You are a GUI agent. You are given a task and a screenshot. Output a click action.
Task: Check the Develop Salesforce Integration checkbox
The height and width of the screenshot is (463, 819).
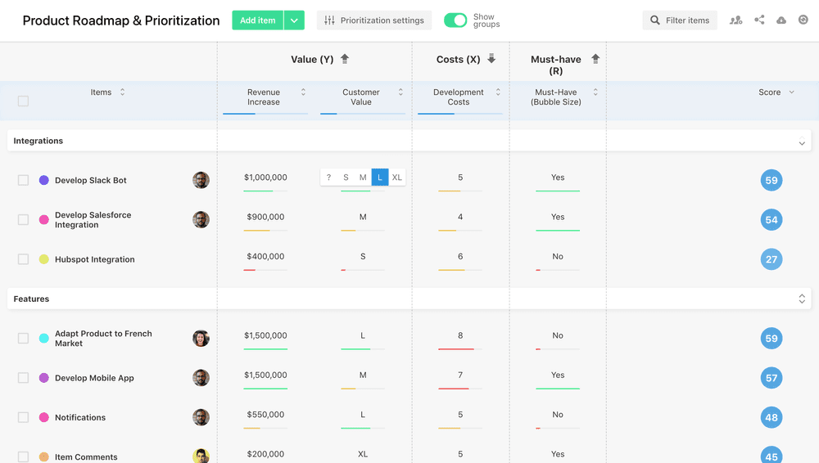tap(23, 220)
